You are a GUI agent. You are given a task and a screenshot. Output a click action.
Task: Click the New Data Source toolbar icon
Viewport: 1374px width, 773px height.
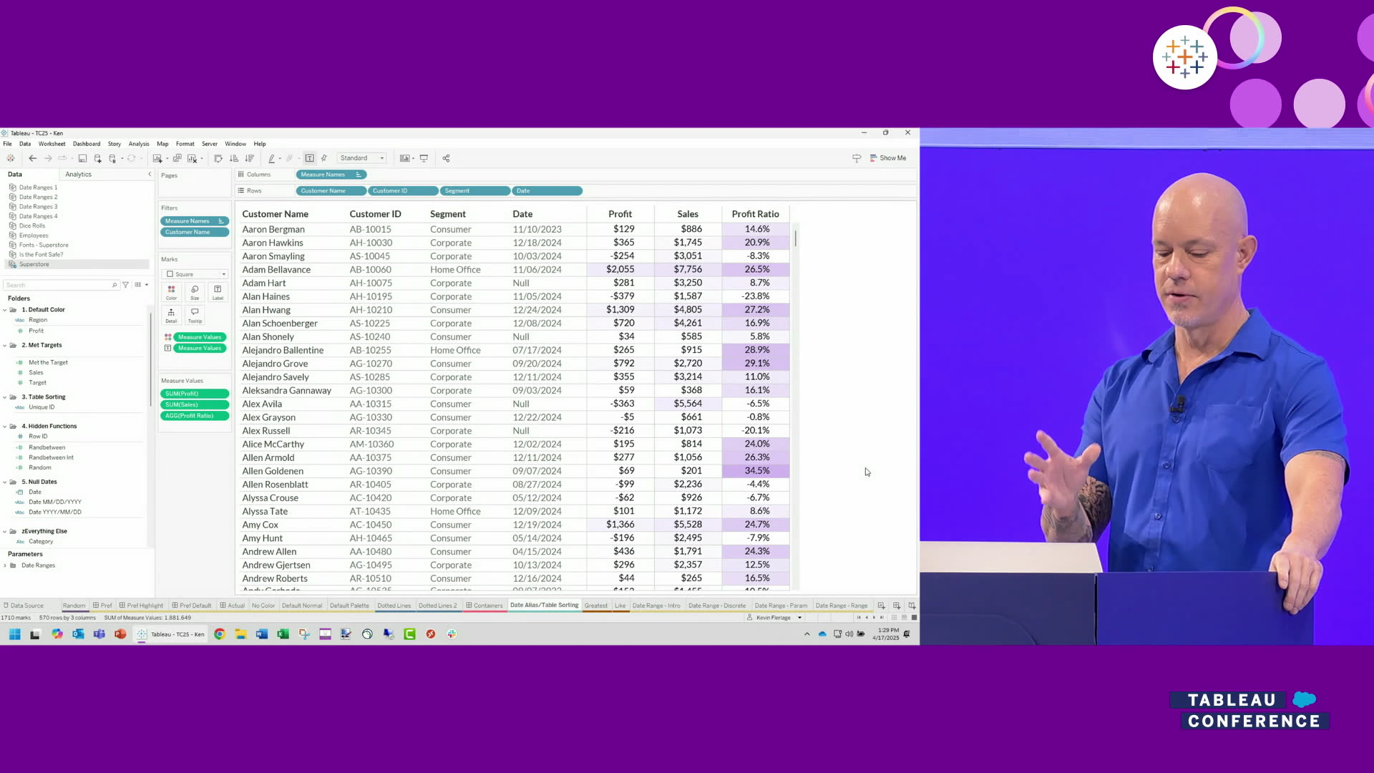click(x=97, y=158)
